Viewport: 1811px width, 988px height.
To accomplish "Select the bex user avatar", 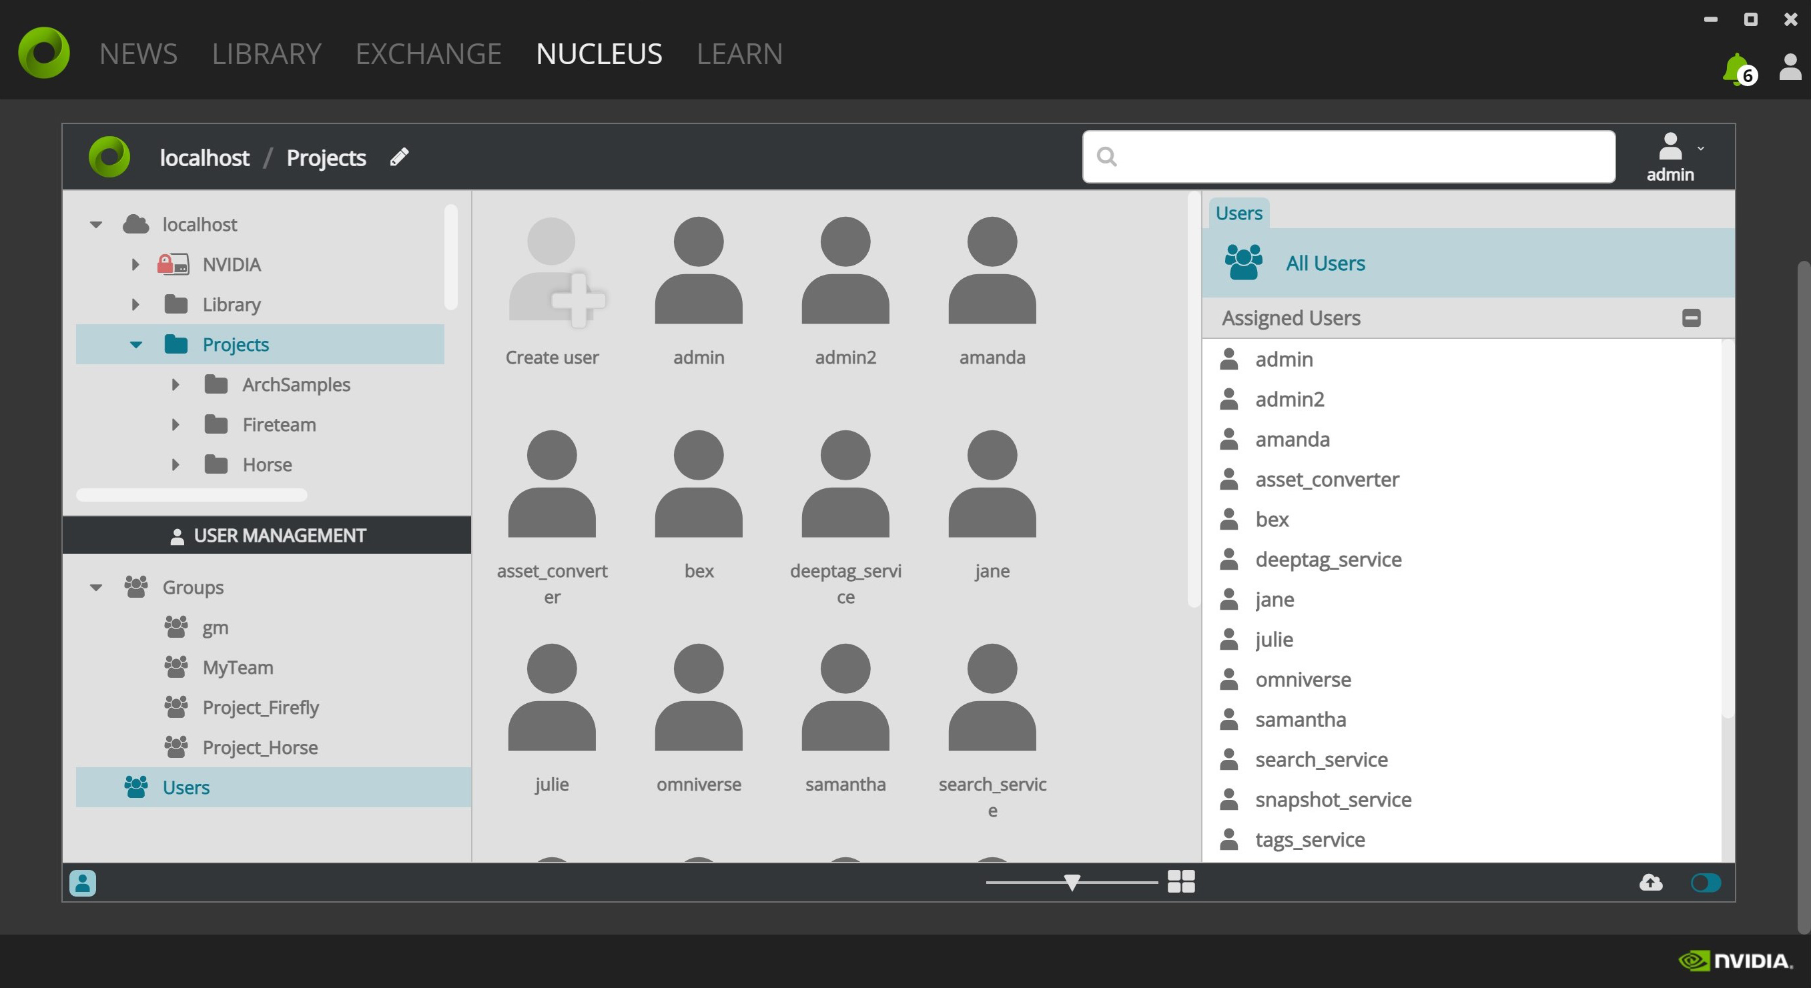I will [x=699, y=484].
